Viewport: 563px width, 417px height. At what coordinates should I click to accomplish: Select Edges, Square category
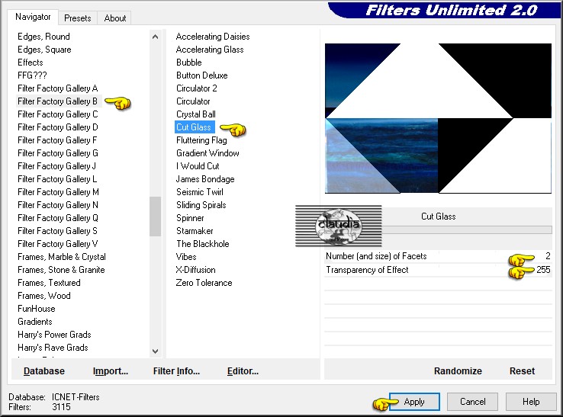point(44,50)
